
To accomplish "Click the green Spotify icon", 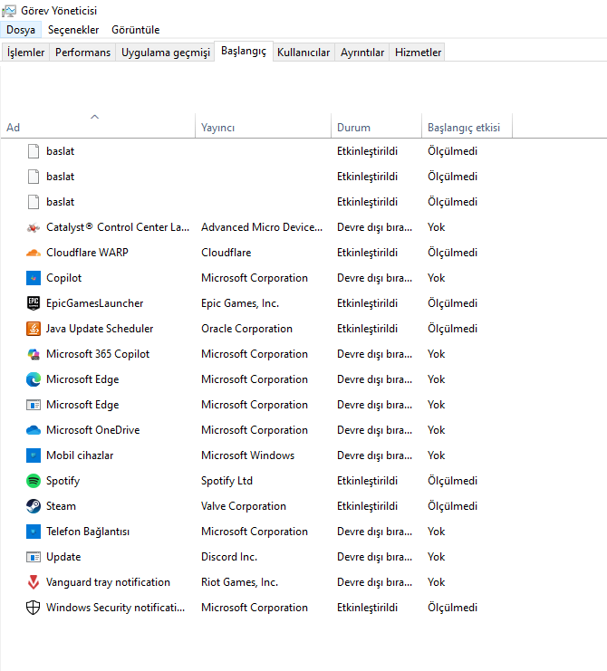I will point(34,481).
